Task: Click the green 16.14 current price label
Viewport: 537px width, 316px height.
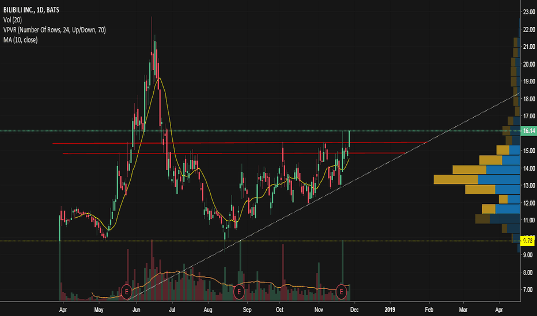Action: [528, 131]
